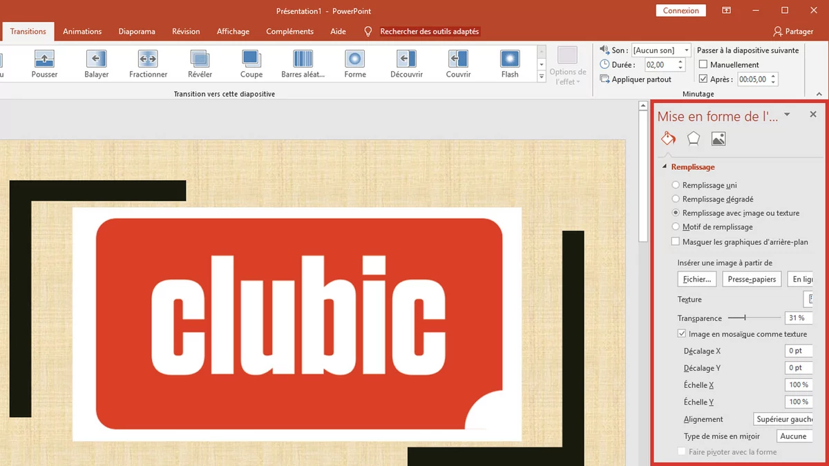Collapse the Remplissage section
Image resolution: width=829 pixels, height=466 pixels.
[x=665, y=167]
